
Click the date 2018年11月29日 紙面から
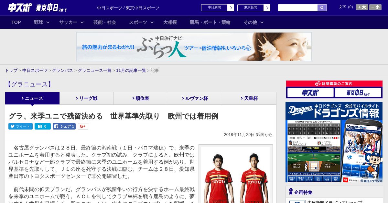pyautogui.click(x=248, y=135)
